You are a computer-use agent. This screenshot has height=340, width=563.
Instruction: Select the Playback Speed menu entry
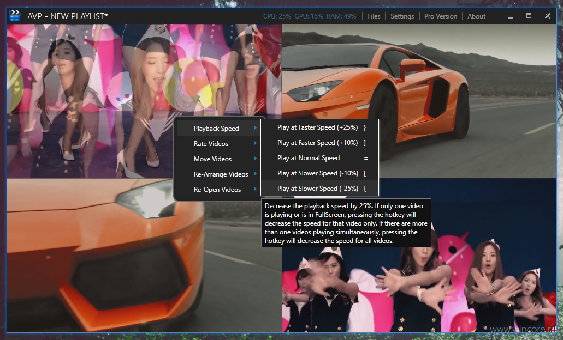click(x=219, y=128)
